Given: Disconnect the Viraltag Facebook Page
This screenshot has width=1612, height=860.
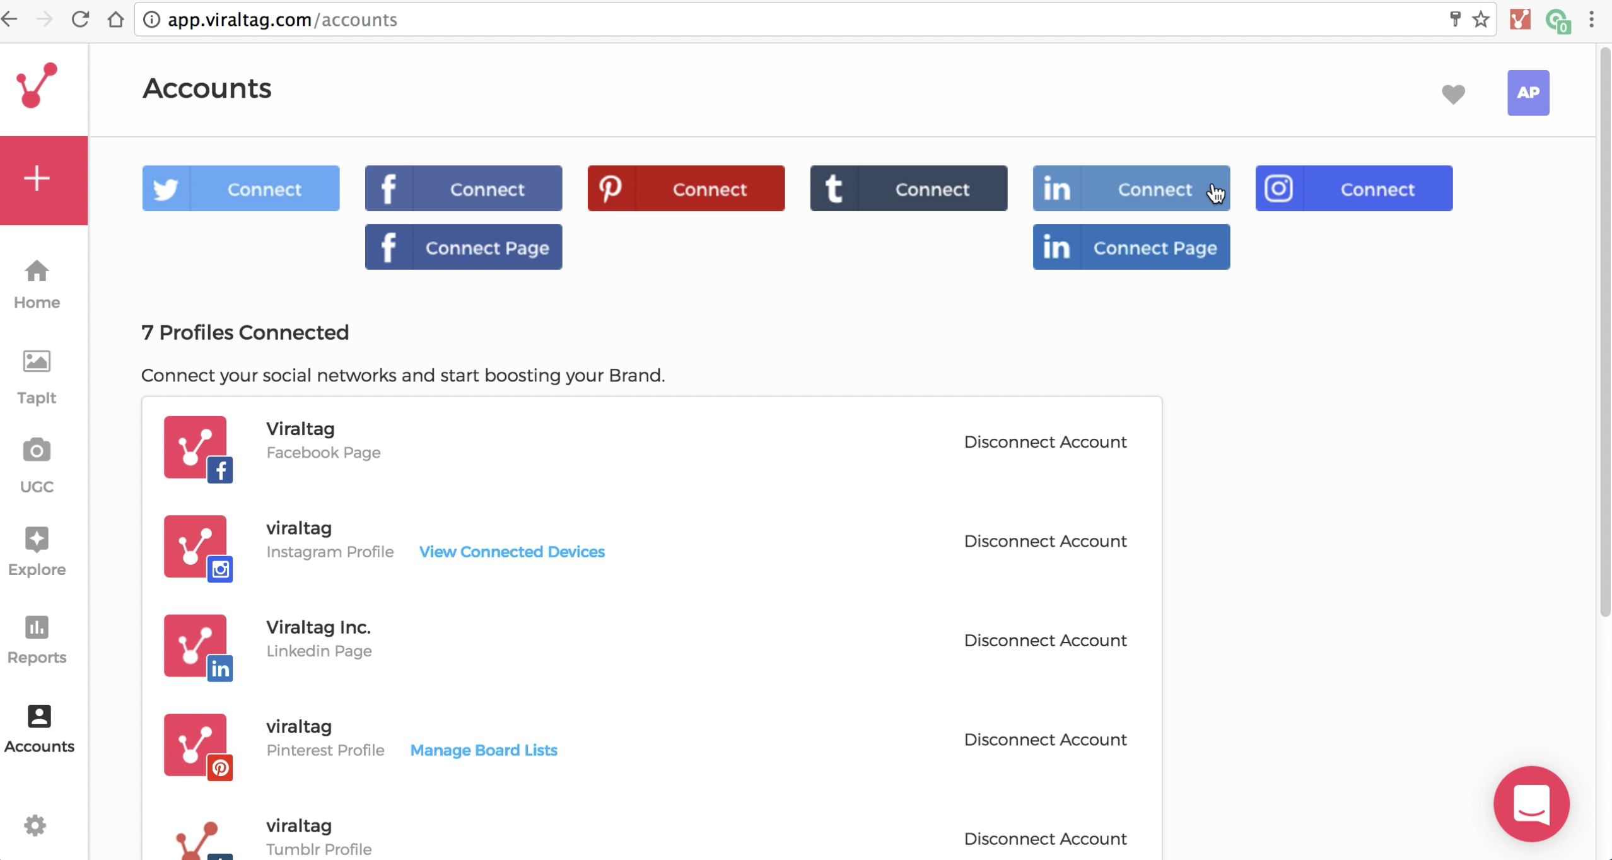Looking at the screenshot, I should 1045,441.
